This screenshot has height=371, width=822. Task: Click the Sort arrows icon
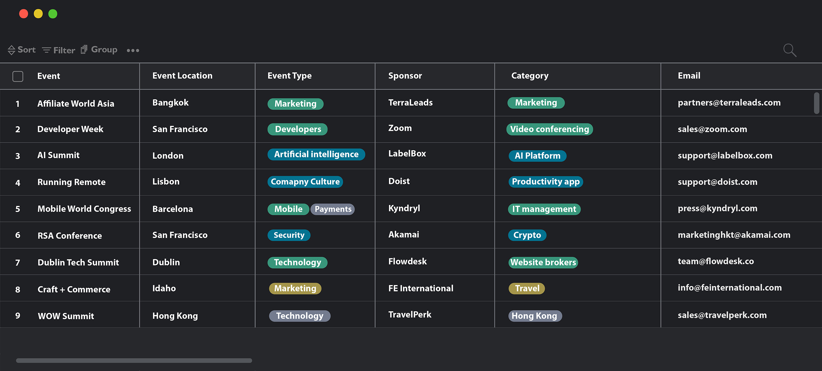point(11,50)
